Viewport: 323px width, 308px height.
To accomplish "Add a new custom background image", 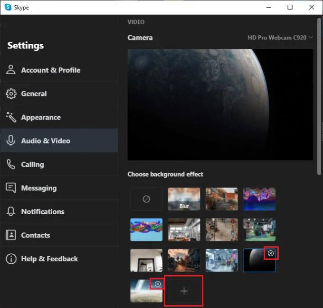I will coord(184,291).
